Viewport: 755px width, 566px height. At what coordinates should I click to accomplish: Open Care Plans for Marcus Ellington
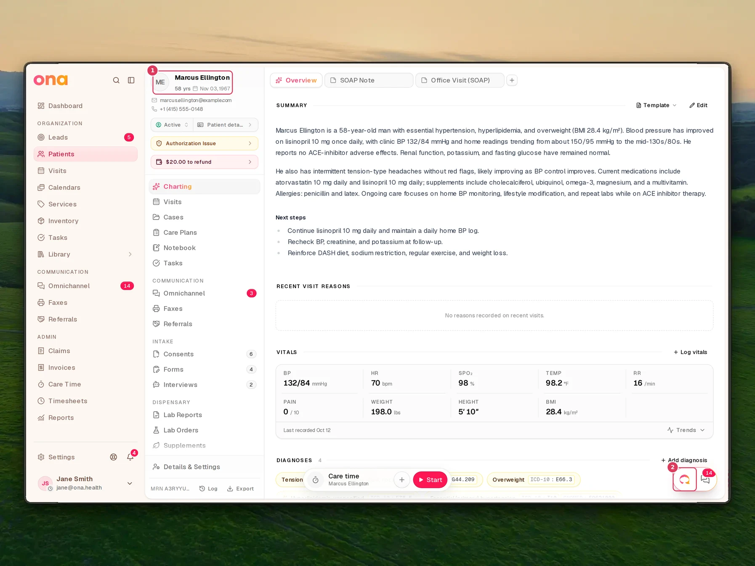[x=205, y=233]
